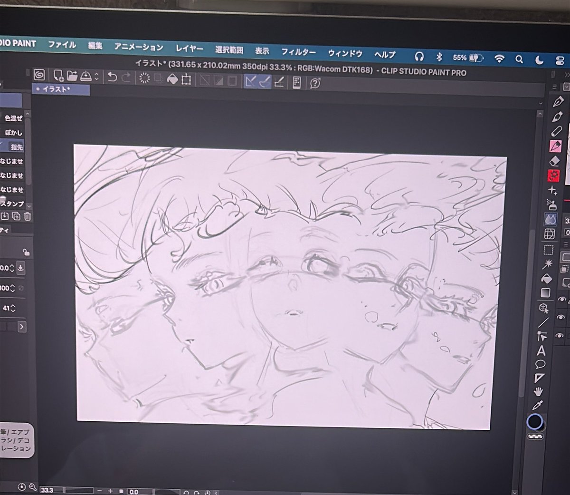Screen dimensions: 570x495
Task: Select the Selection Area marquee tool
Action: click(549, 250)
